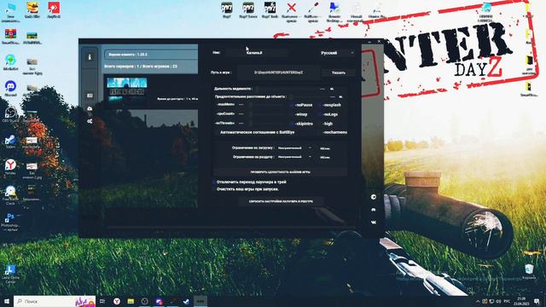Viewport: 546px width, 307px height.
Task: Toggle the -high priority checkbox
Action: [x=320, y=124]
